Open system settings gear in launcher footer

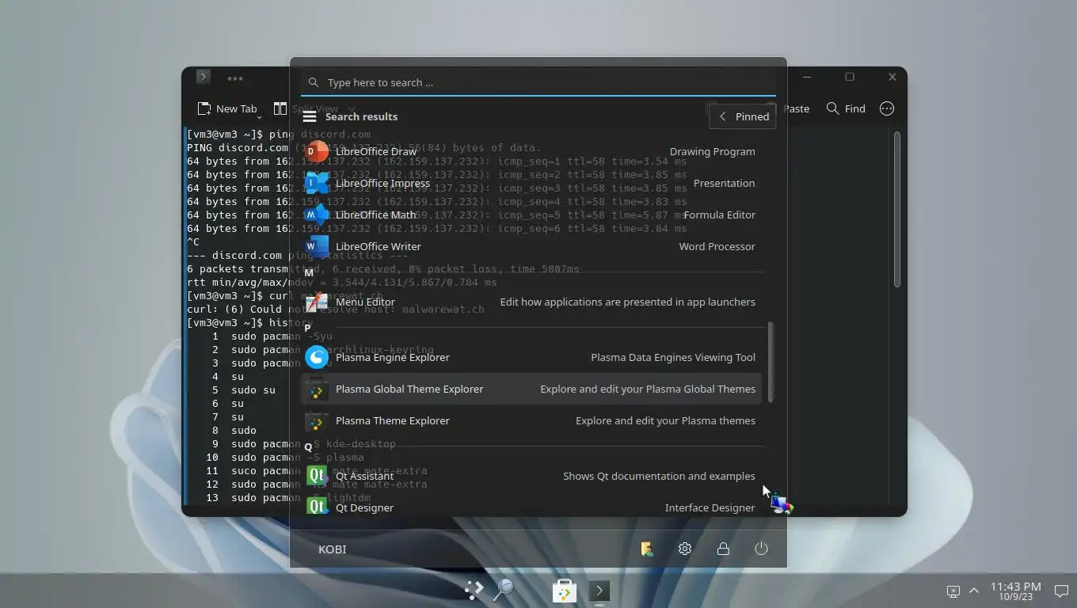[x=685, y=549]
